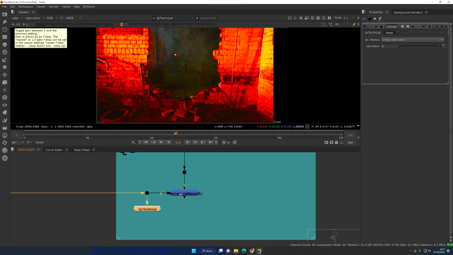Image resolution: width=453 pixels, height=255 pixels.
Task: Open the RGB display channel dropdown
Action: tap(52, 18)
